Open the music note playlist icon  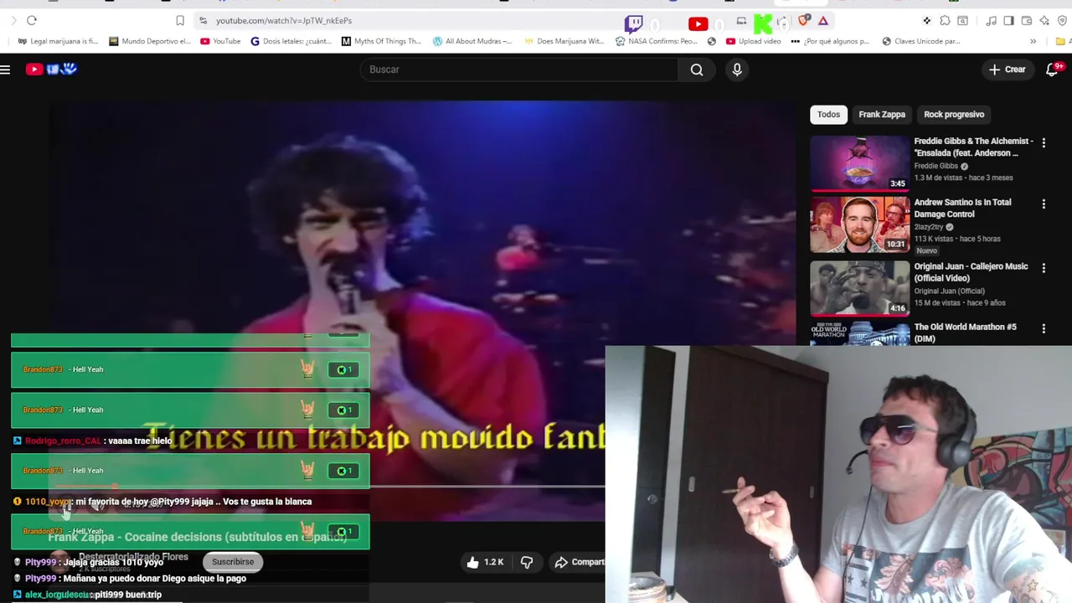click(x=991, y=21)
